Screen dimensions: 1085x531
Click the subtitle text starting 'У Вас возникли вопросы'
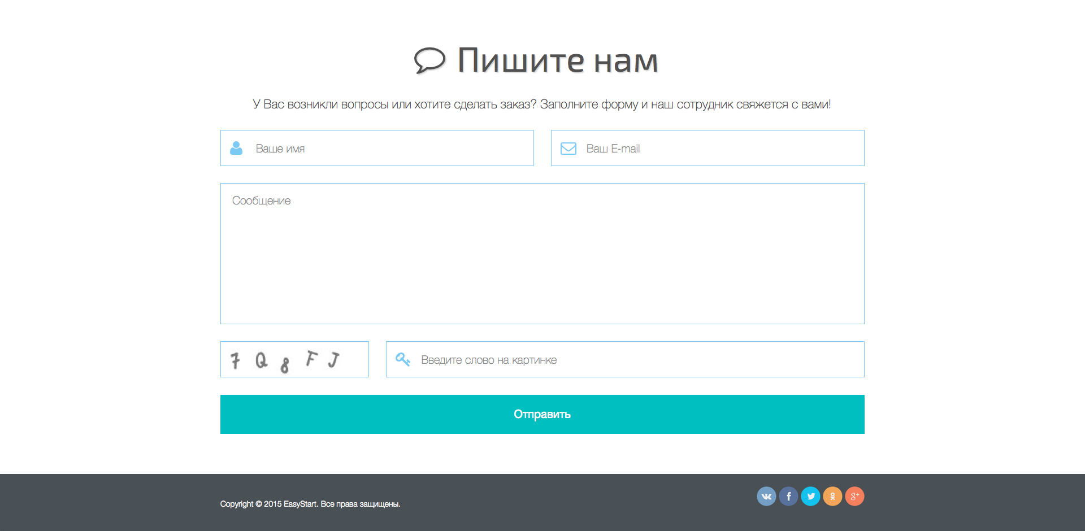click(541, 105)
